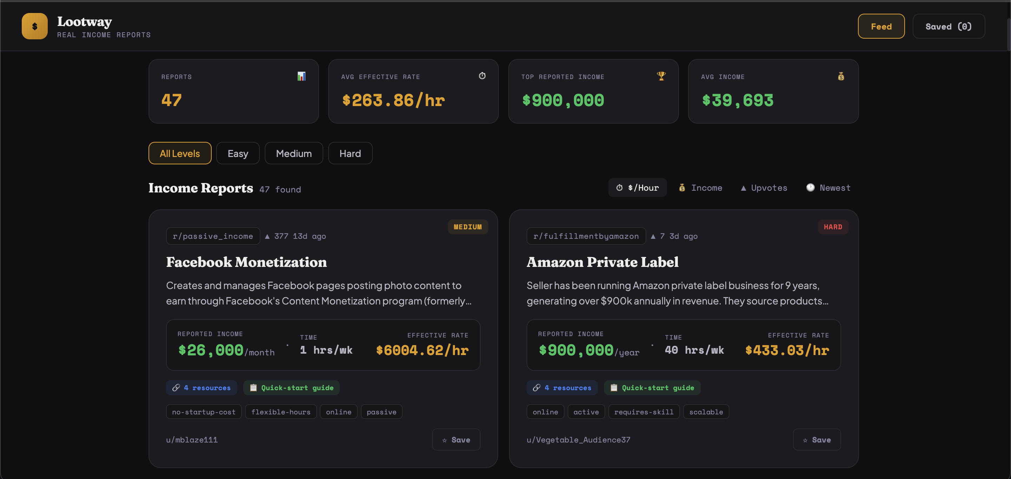
Task: Click the active tag
Action: 586,412
